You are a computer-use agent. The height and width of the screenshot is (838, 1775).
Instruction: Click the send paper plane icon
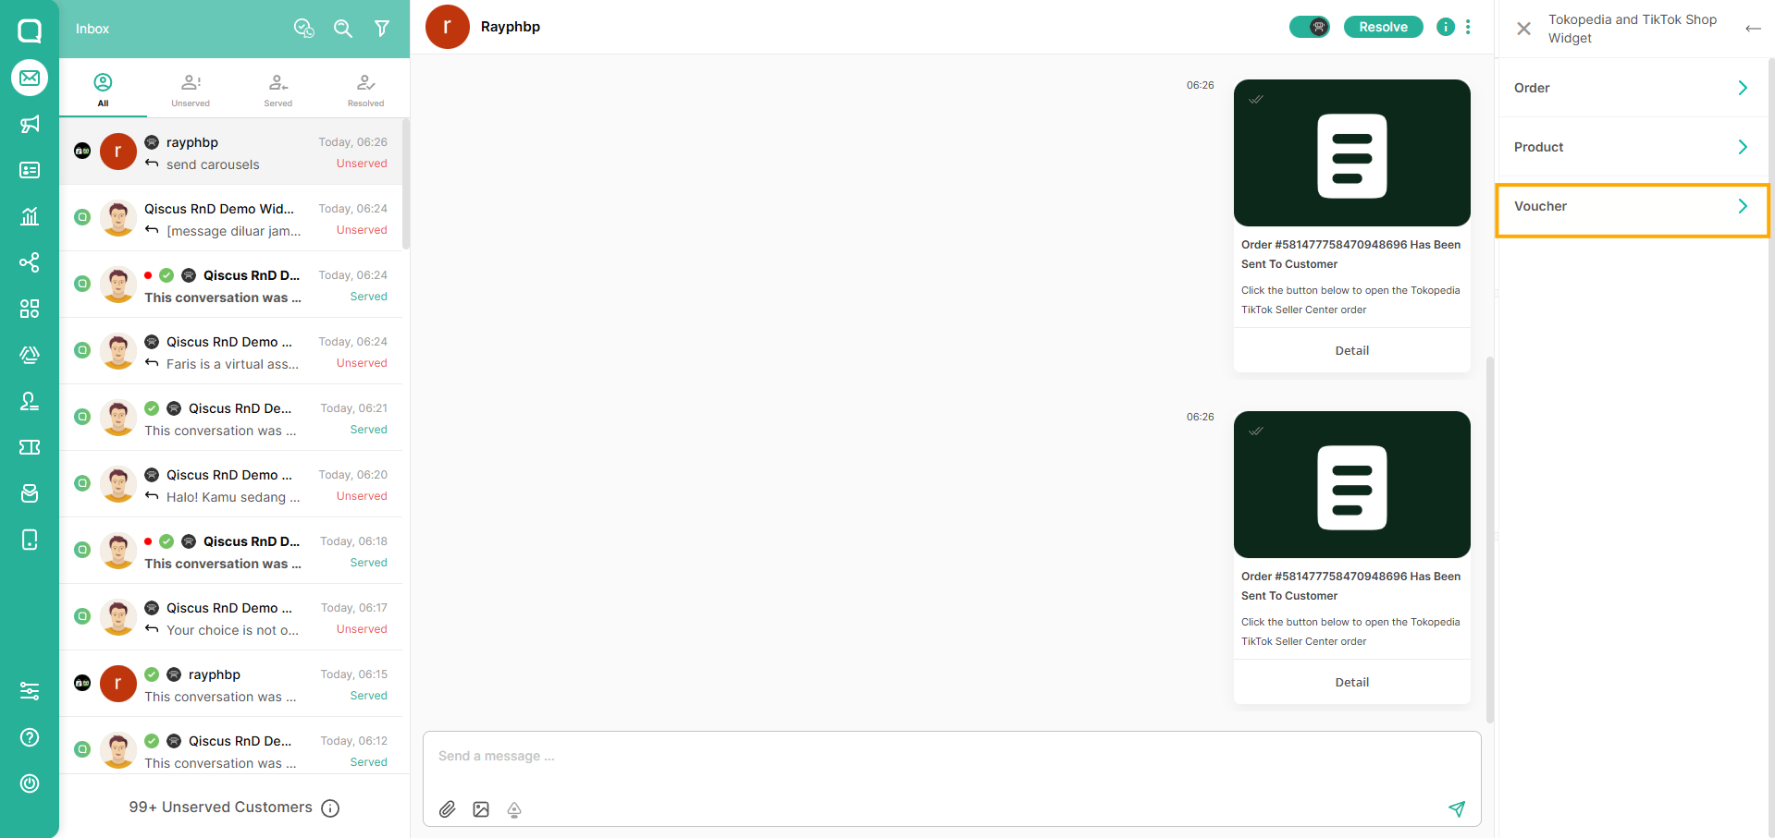pos(1457,809)
